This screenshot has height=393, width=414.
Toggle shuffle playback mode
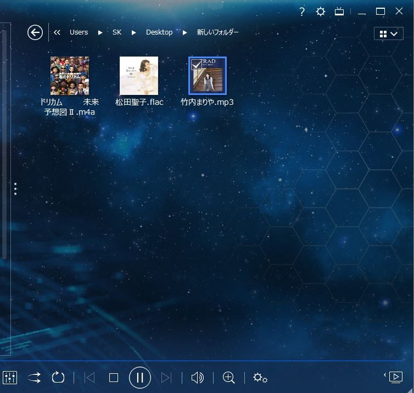pyautogui.click(x=35, y=378)
